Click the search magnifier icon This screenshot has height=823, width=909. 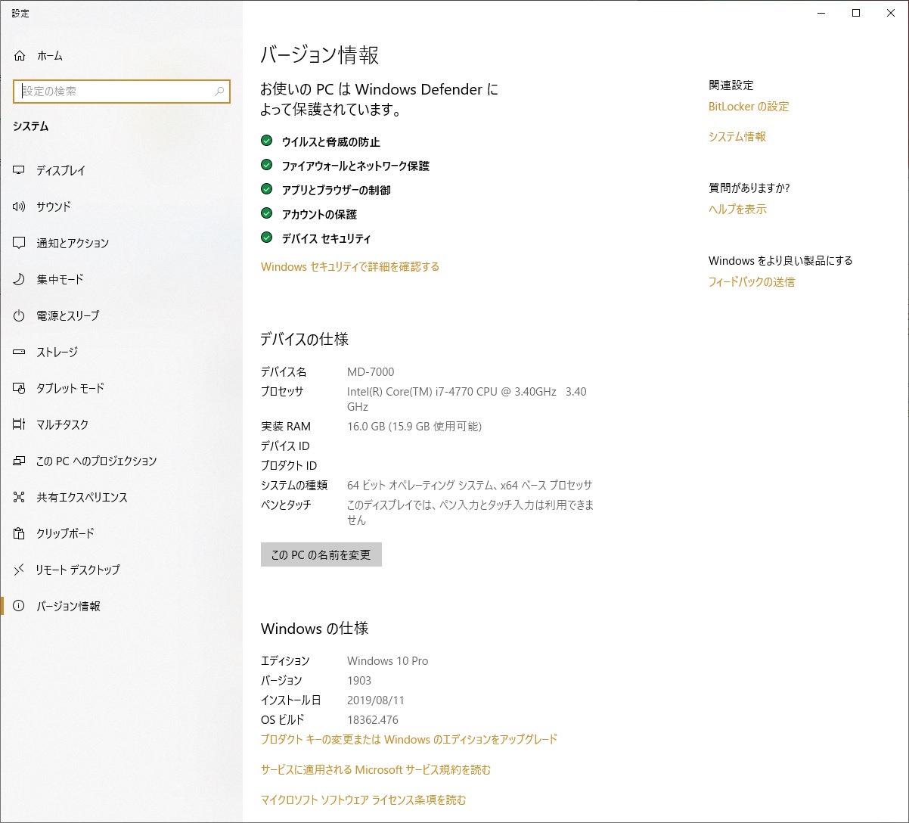(219, 92)
